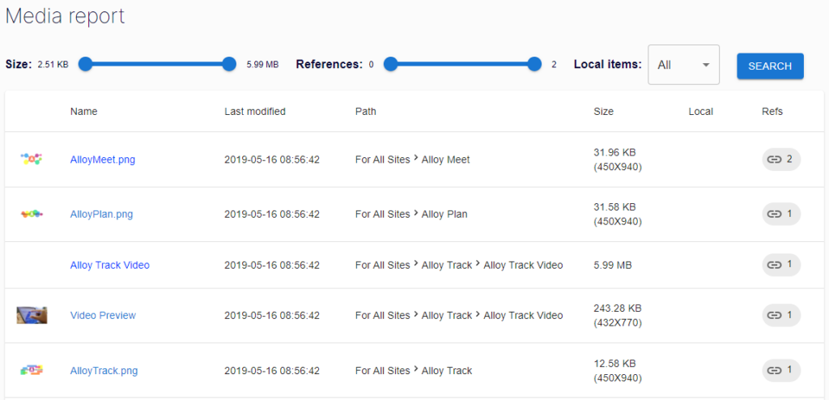Sort the table by Last modified header
829x400 pixels.
(x=255, y=112)
